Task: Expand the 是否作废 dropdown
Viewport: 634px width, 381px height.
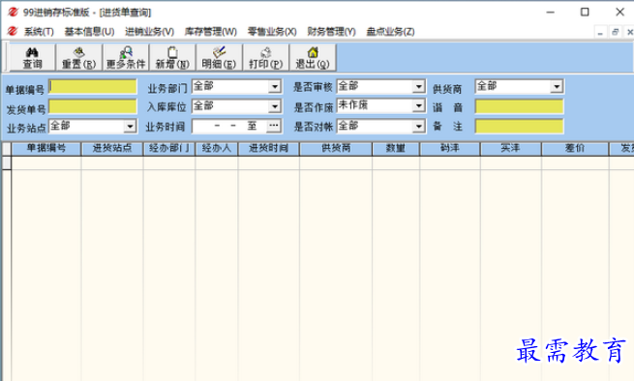Action: click(x=418, y=106)
